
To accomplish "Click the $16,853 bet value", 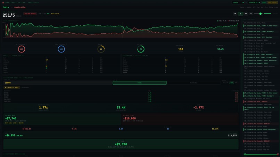I will [232, 135].
